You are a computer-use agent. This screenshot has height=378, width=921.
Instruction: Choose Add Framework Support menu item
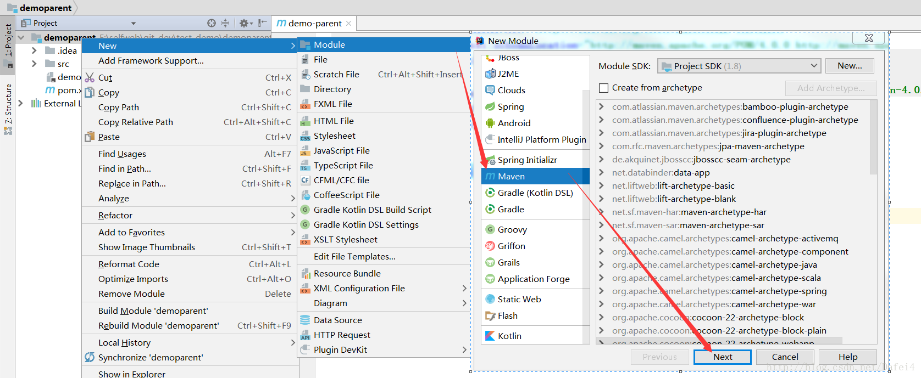[190, 60]
